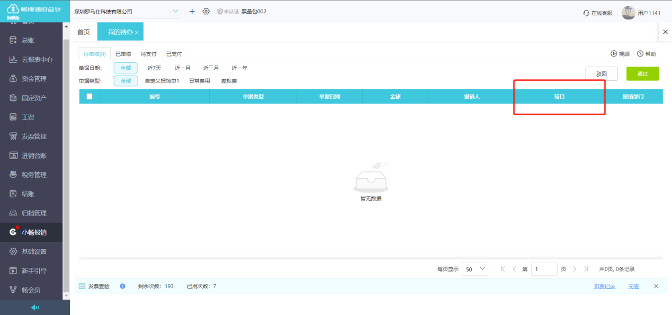Click the page number input field

pyautogui.click(x=544, y=269)
